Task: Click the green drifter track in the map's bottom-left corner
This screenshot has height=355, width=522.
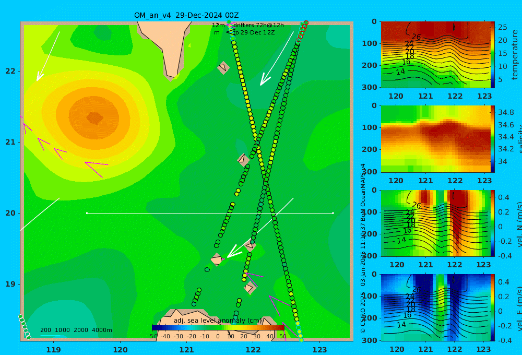Action: click(25, 327)
